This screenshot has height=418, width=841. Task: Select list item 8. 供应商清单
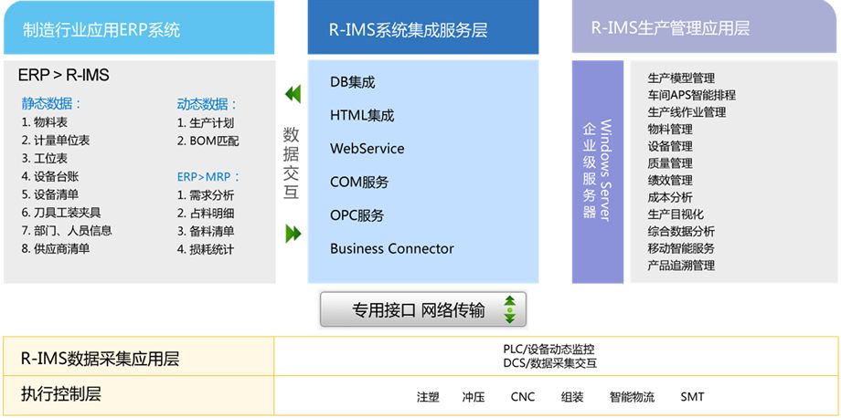(x=56, y=249)
